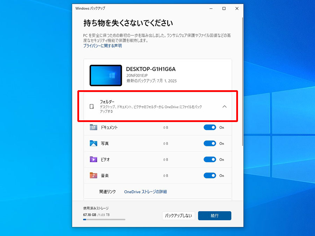Click the フォルダー heading text

pos(107,101)
